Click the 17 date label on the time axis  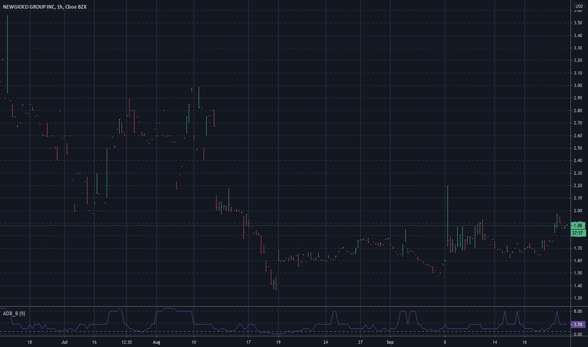pyautogui.click(x=248, y=342)
